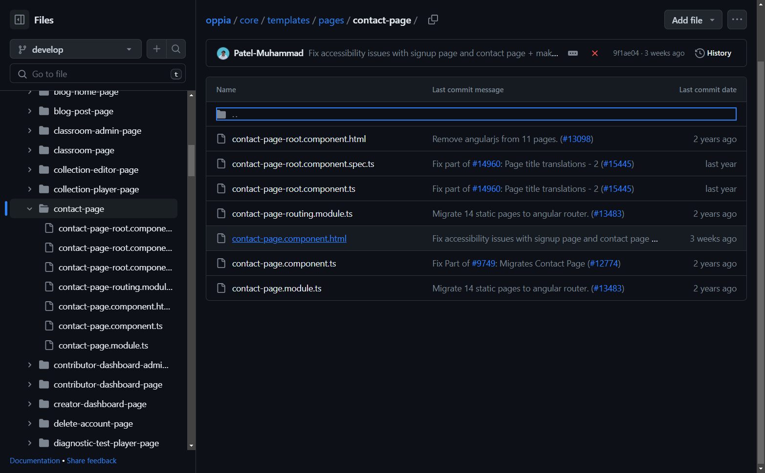This screenshot has width=765, height=473.
Task: Open the develop branch selector dropdown
Action: (x=76, y=49)
